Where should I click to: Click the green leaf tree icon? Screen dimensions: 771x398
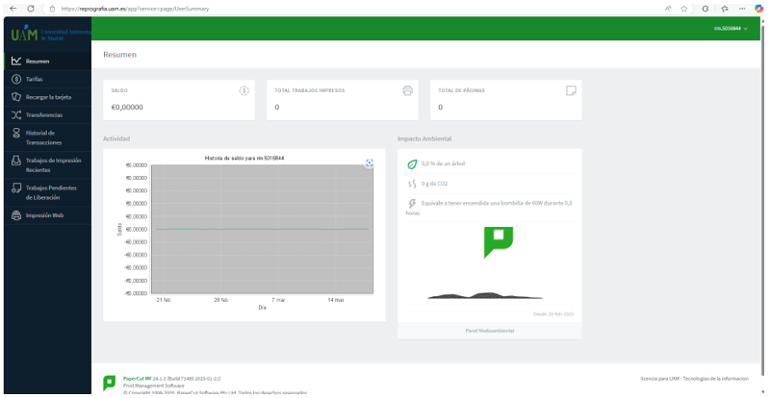click(x=412, y=164)
